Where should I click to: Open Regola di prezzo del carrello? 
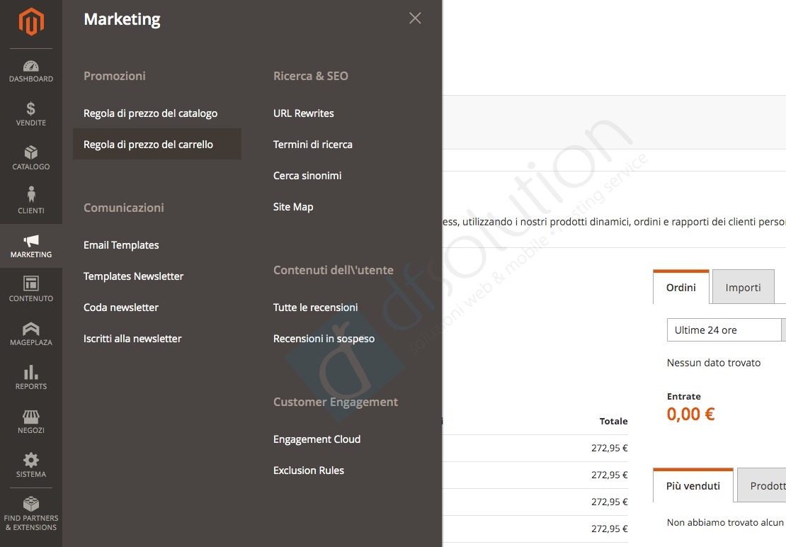(157, 145)
